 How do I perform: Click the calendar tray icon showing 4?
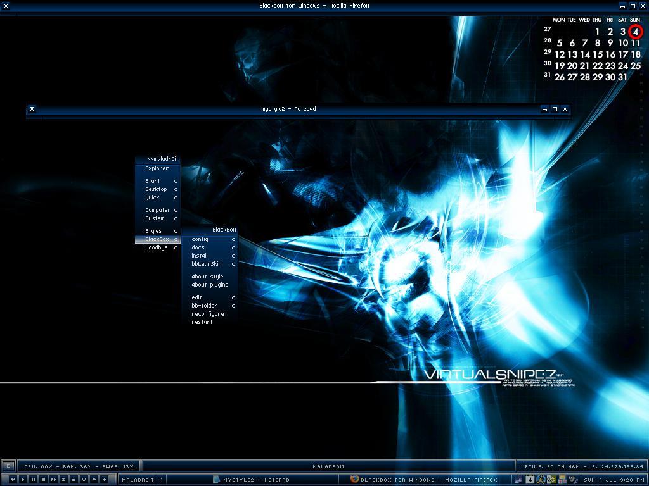pyautogui.click(x=530, y=480)
